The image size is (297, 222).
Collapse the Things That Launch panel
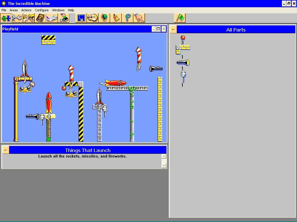pos(6,150)
